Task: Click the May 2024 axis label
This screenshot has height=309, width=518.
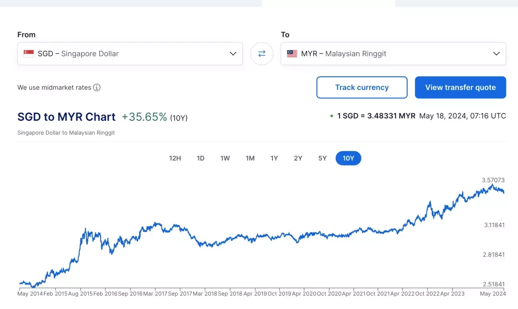Action: point(493,294)
